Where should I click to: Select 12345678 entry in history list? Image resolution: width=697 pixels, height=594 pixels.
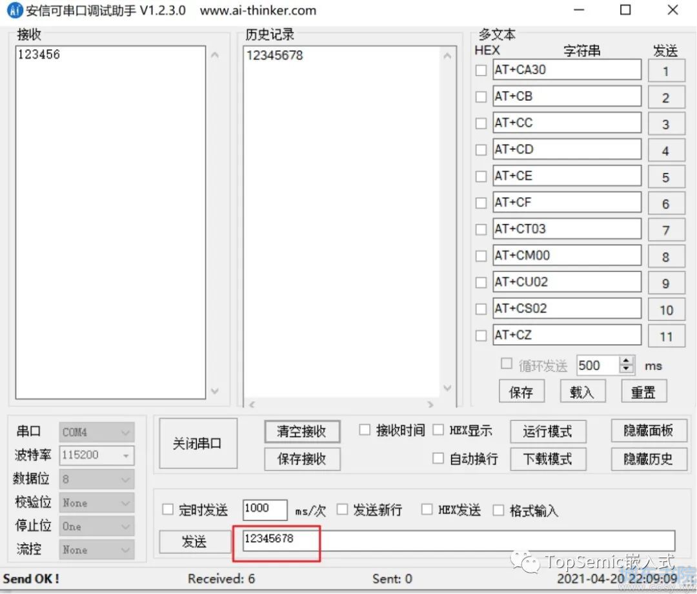point(275,56)
